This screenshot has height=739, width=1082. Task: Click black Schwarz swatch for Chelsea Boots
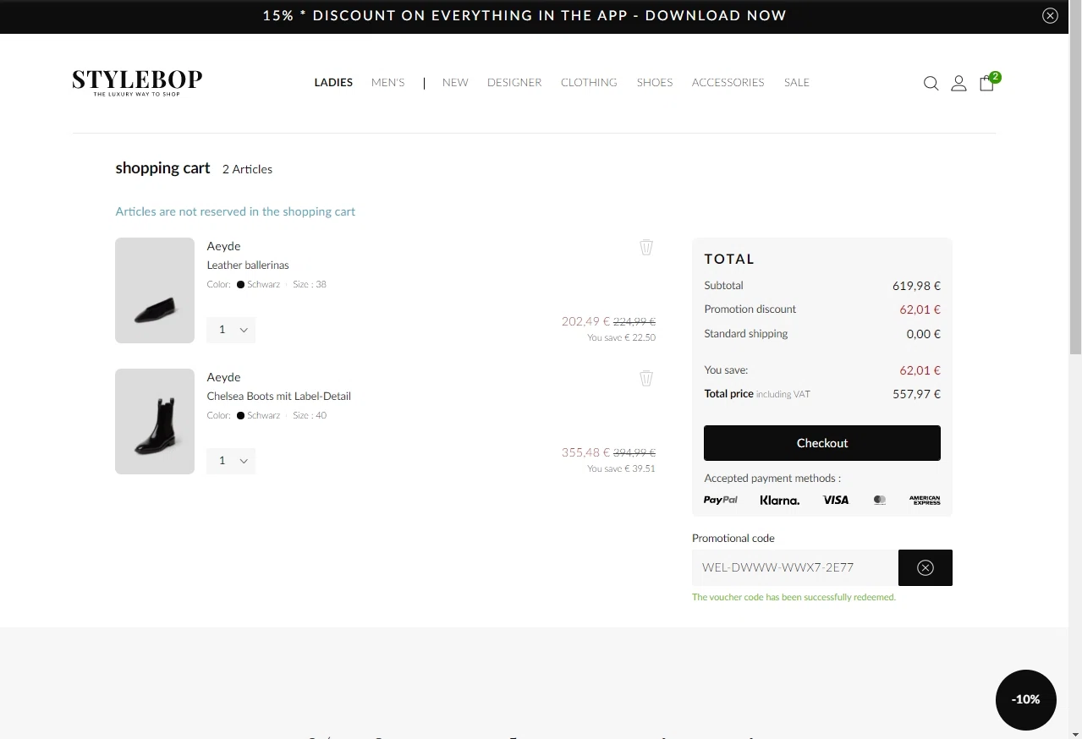pyautogui.click(x=240, y=415)
